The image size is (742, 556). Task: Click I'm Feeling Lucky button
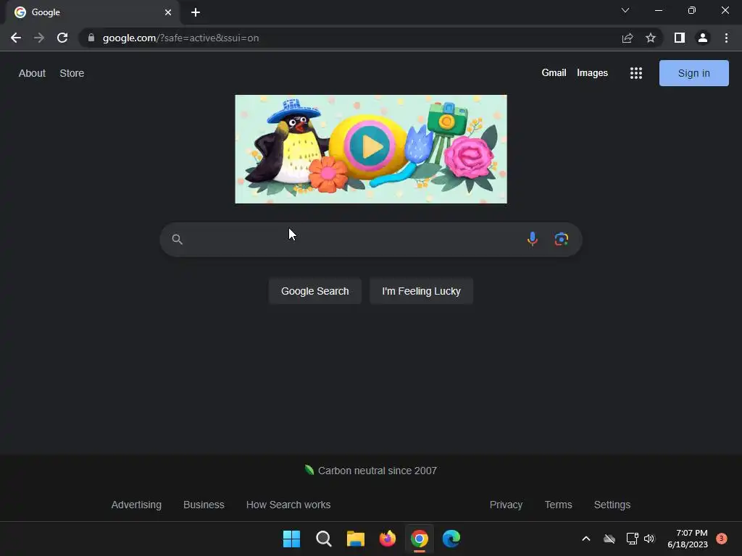tap(421, 291)
